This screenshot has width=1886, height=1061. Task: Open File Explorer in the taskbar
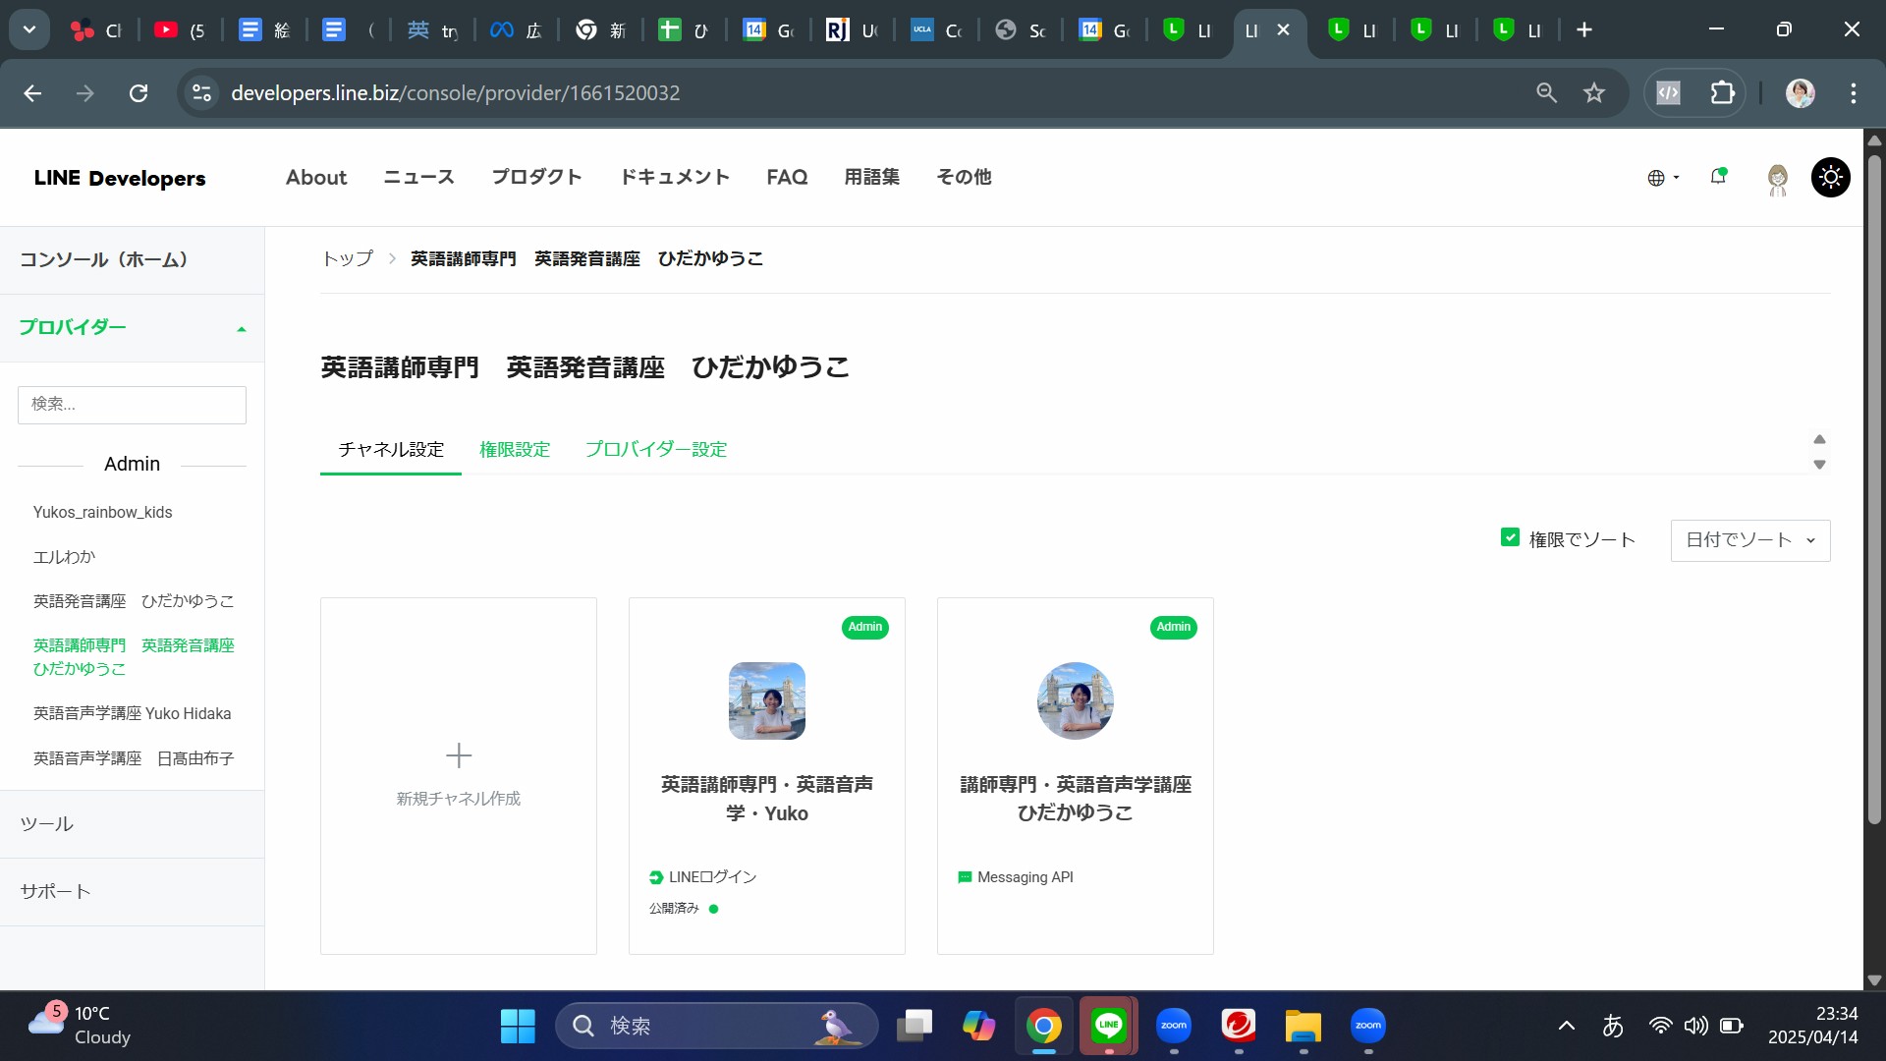[x=1304, y=1027]
